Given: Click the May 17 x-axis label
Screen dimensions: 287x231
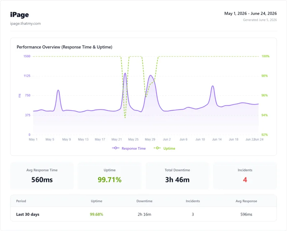Looking at the screenshot, I should (100, 139).
